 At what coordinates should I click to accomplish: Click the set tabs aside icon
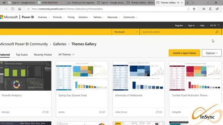tap(4, 3)
